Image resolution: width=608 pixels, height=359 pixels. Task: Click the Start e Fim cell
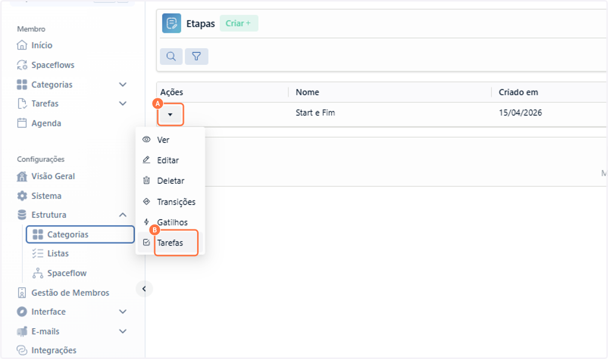tap(315, 113)
